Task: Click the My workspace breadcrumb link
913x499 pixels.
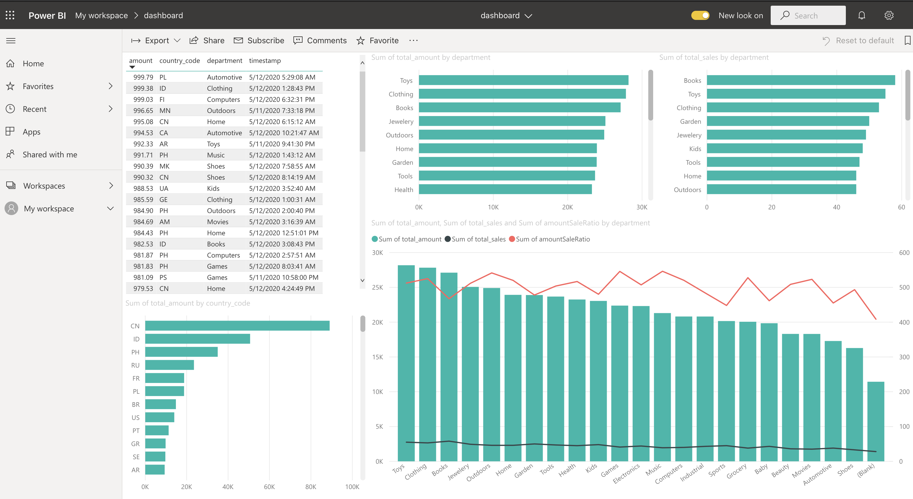Action: tap(101, 15)
